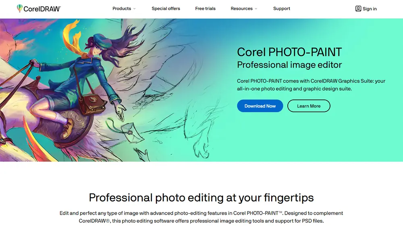Click the Professional image editor subtitle
403x236 pixels.
[289, 65]
